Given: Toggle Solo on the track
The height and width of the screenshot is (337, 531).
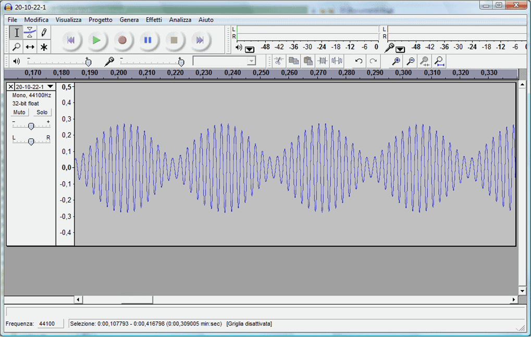Looking at the screenshot, I should pyautogui.click(x=42, y=113).
